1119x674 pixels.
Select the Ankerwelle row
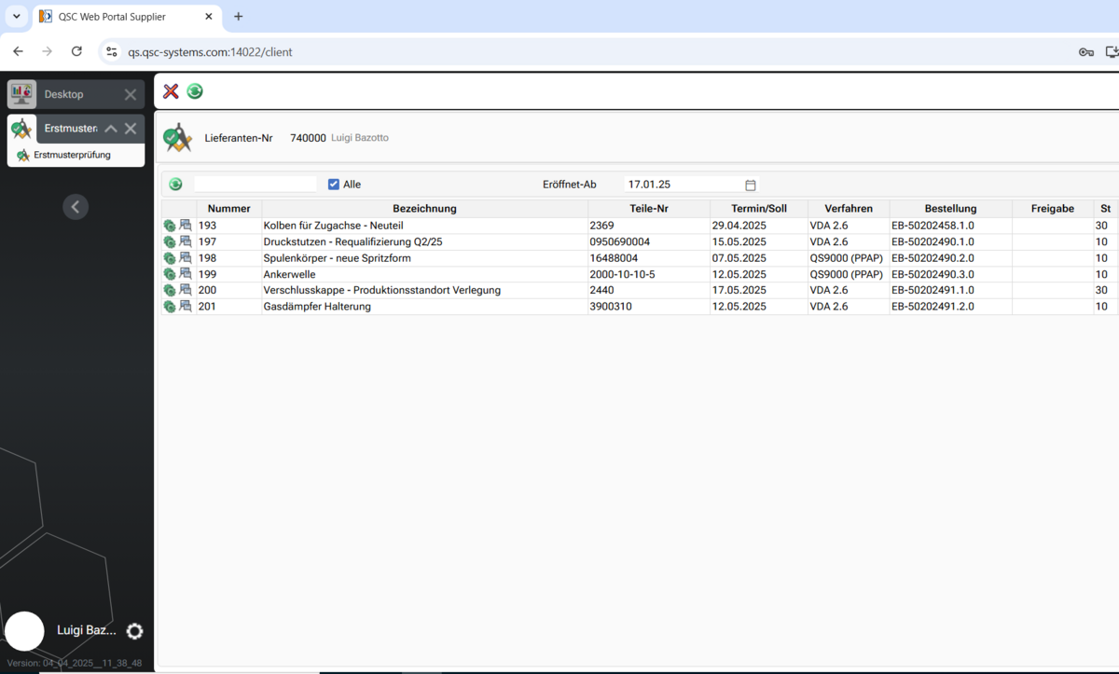(x=640, y=274)
